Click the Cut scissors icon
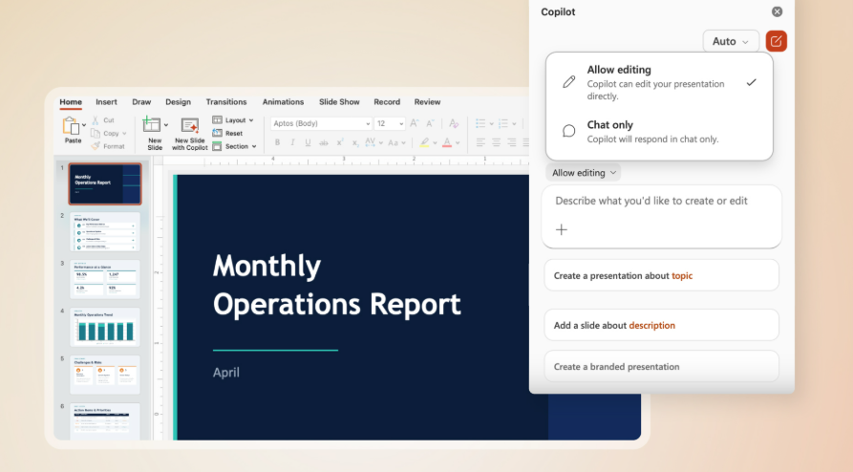 pos(96,120)
